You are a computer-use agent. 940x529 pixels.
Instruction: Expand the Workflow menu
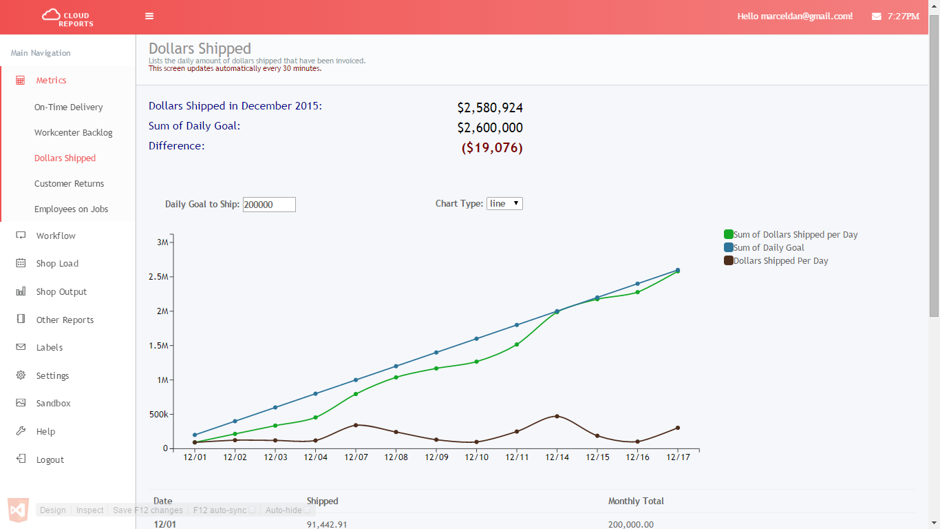point(56,236)
